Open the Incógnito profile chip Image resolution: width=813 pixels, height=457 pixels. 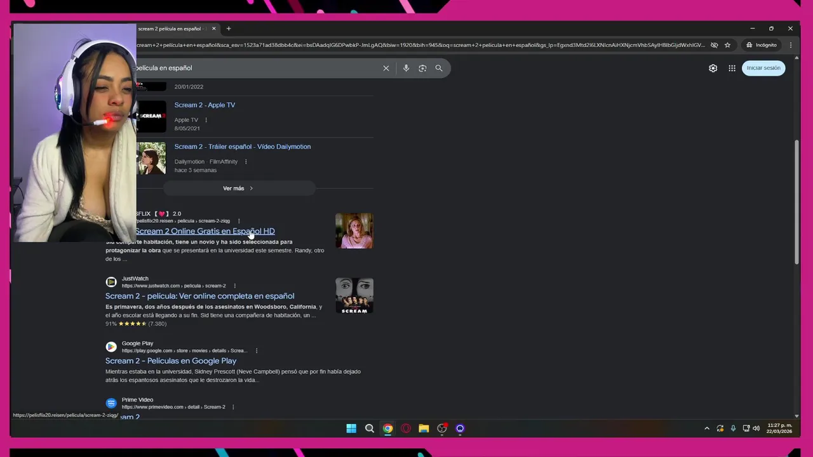762,45
